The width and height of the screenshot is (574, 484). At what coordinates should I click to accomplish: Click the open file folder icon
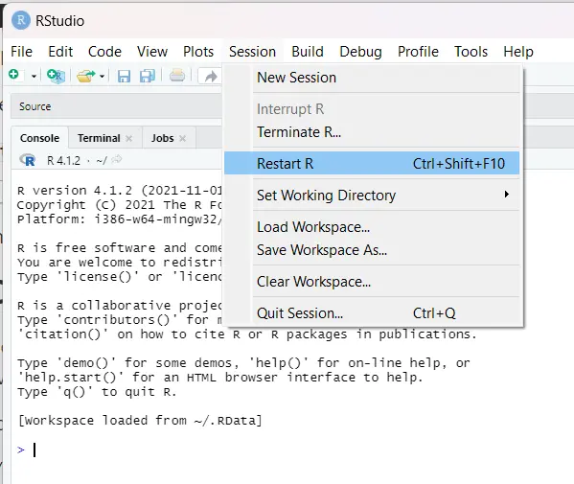tap(85, 76)
